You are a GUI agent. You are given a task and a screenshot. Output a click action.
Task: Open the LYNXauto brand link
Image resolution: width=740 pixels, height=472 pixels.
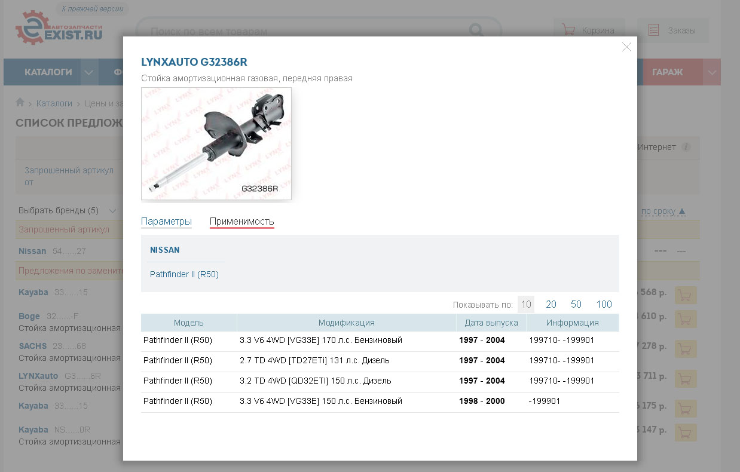click(x=38, y=376)
